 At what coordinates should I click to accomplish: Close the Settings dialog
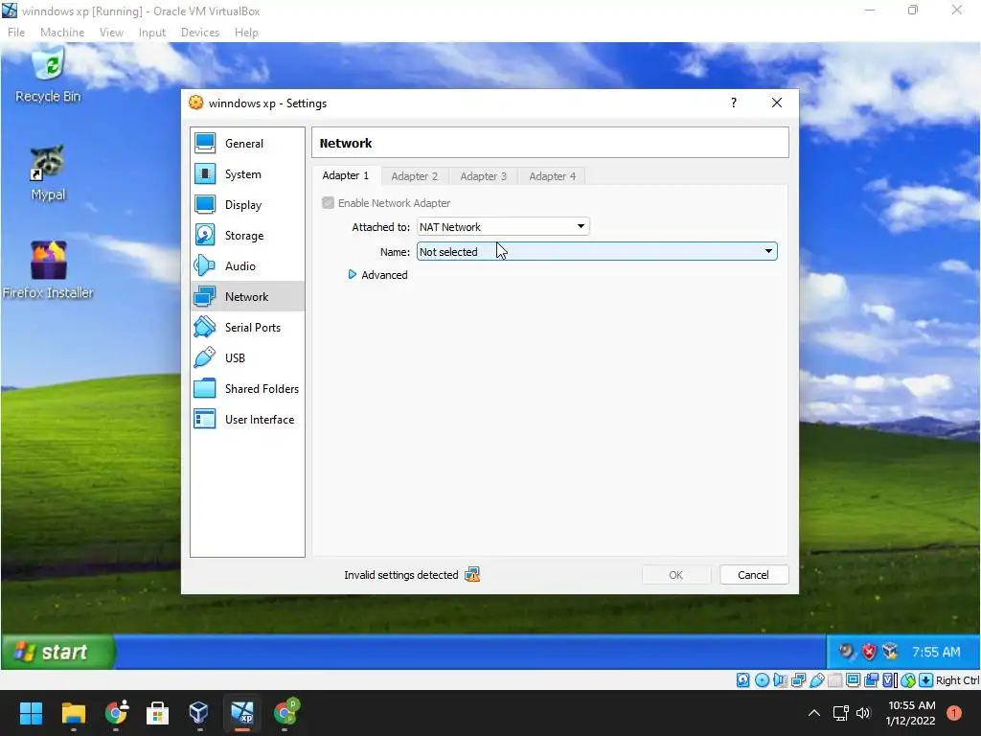point(776,103)
